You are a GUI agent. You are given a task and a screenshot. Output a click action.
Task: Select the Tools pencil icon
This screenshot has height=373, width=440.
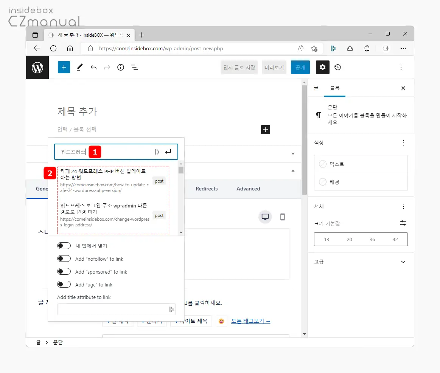pyautogui.click(x=80, y=67)
